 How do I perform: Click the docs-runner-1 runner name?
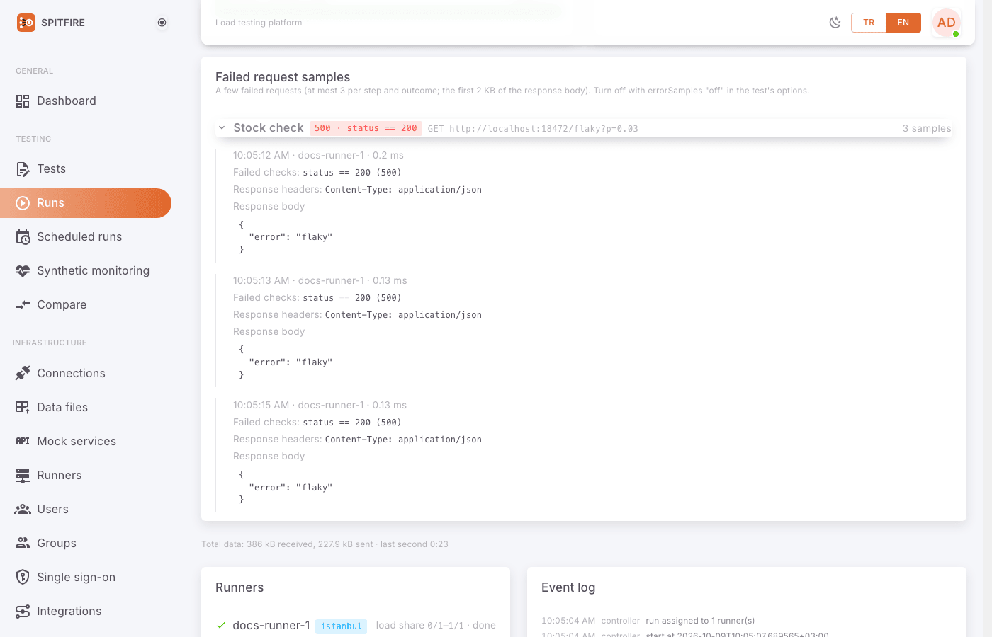(271, 625)
